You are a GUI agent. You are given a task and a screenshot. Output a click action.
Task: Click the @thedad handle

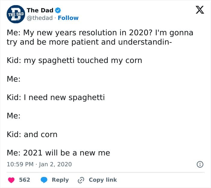pos(40,18)
